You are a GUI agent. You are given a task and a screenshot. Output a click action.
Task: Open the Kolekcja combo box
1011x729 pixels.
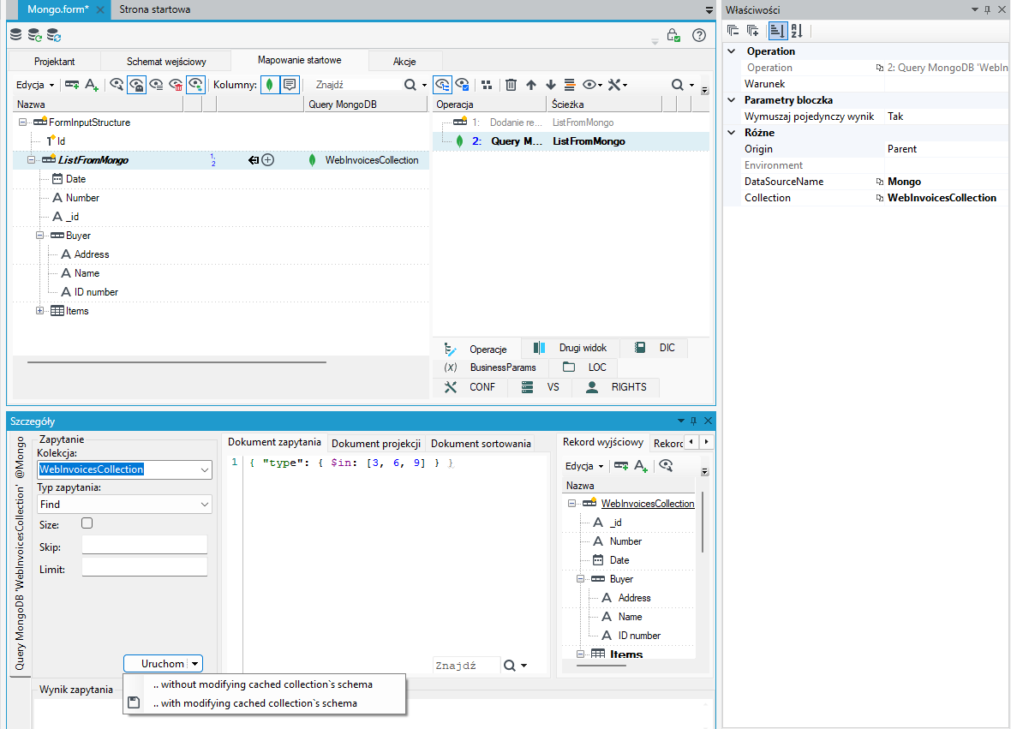pos(205,470)
